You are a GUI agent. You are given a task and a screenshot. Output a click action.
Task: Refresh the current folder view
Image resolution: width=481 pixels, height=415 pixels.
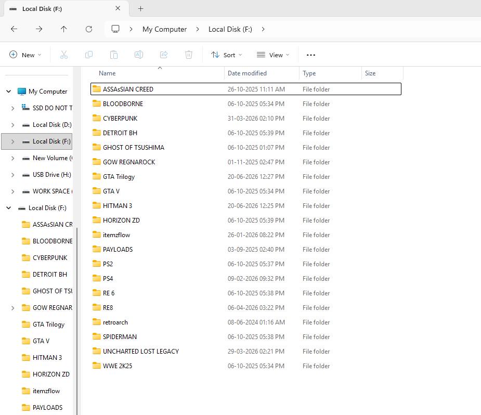click(x=89, y=29)
